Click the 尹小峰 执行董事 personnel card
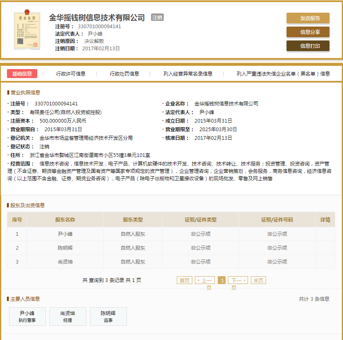 (x=27, y=316)
